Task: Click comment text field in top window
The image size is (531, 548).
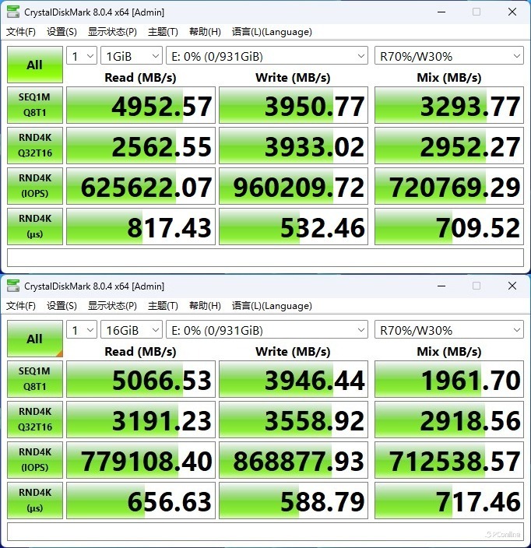Action: [x=265, y=258]
